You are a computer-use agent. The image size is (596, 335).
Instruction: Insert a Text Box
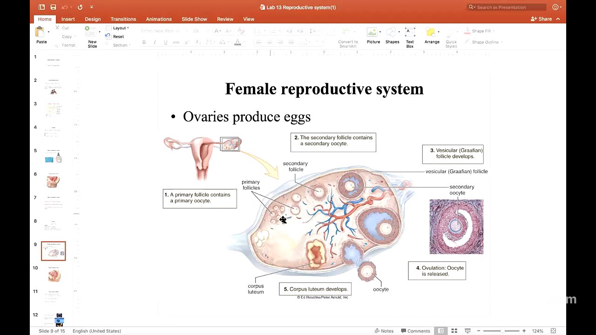pos(410,37)
